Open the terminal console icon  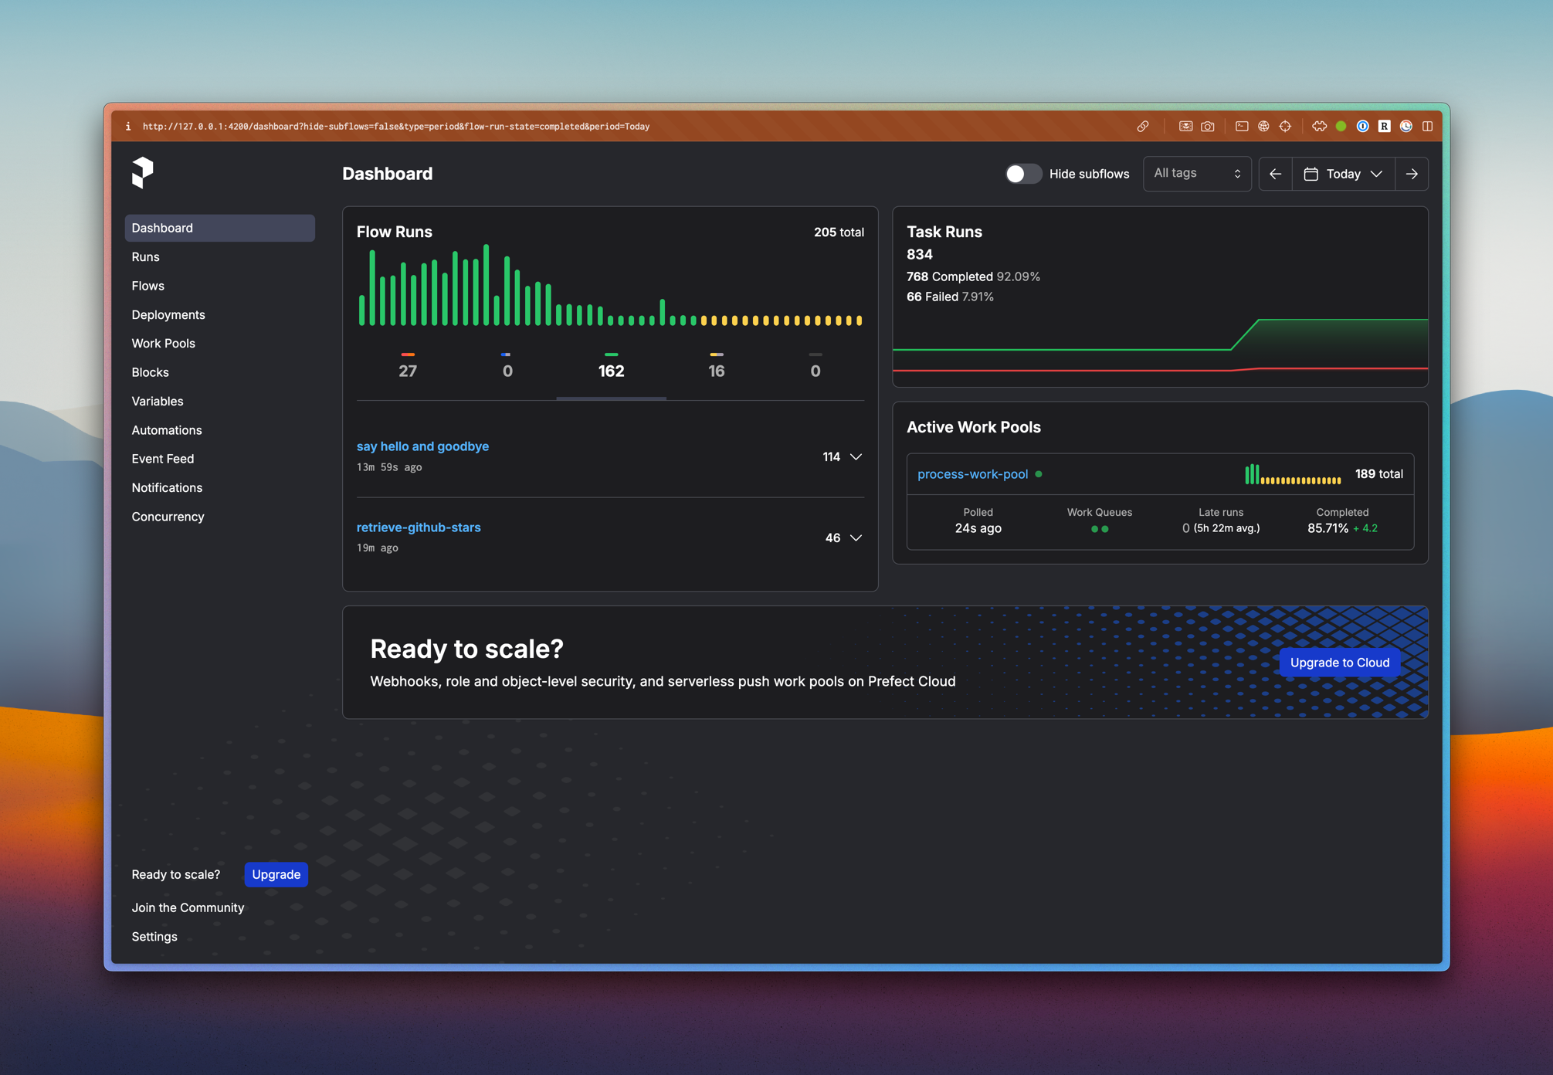pyautogui.click(x=1242, y=127)
